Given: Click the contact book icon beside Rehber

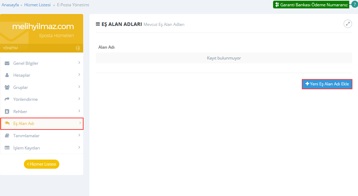Looking at the screenshot, I should coord(7,111).
